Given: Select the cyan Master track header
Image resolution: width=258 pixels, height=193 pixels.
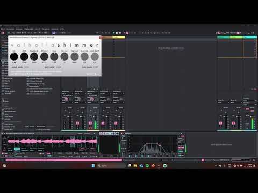Looking at the screenshot, I should (x=250, y=37).
